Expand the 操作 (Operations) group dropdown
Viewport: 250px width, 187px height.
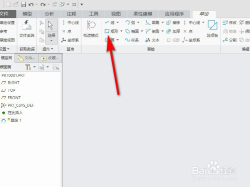pyautogui.click(x=47, y=49)
